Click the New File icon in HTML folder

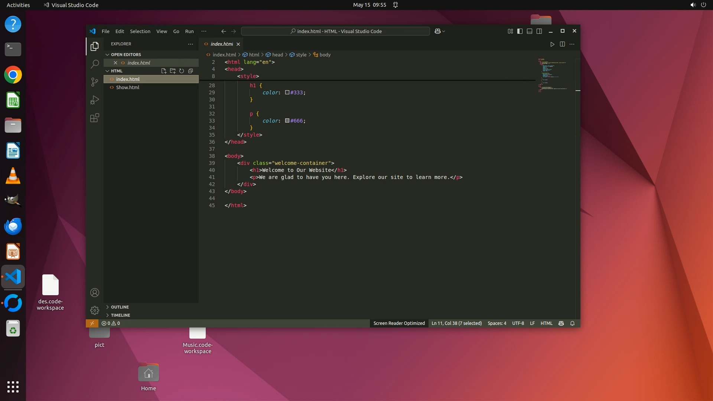tap(163, 71)
